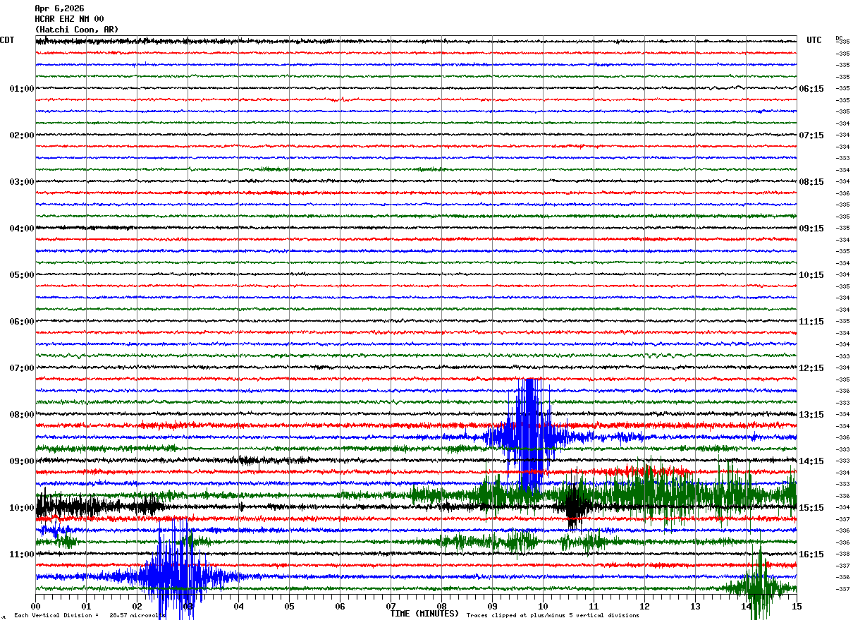The height and width of the screenshot is (625, 853).
Task: Click the (Hatchi Coon, AR) location label
Action: tap(77, 30)
